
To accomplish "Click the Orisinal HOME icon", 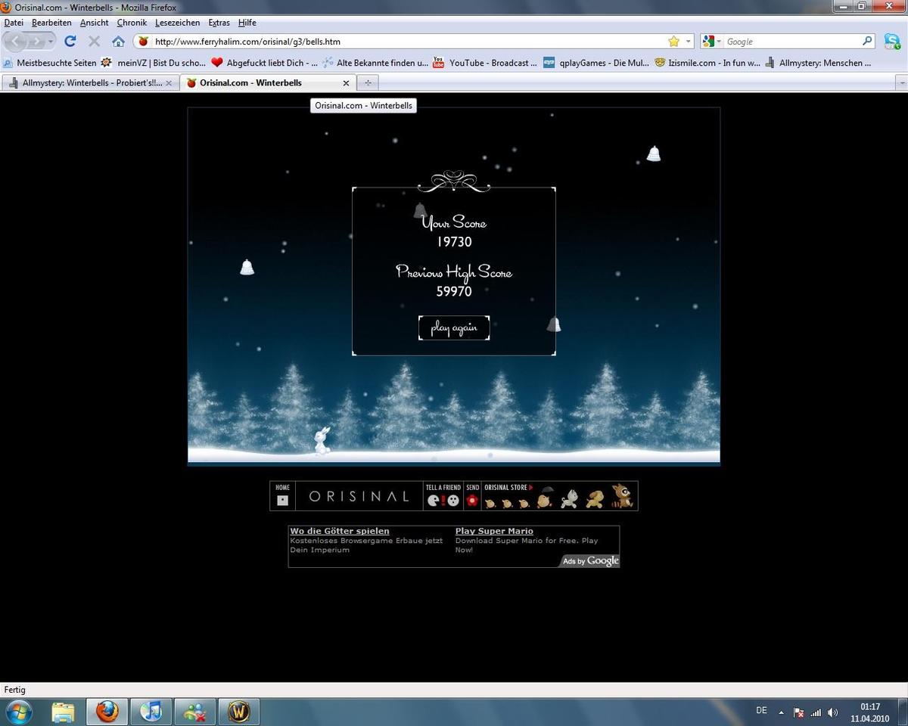I will click(x=283, y=496).
